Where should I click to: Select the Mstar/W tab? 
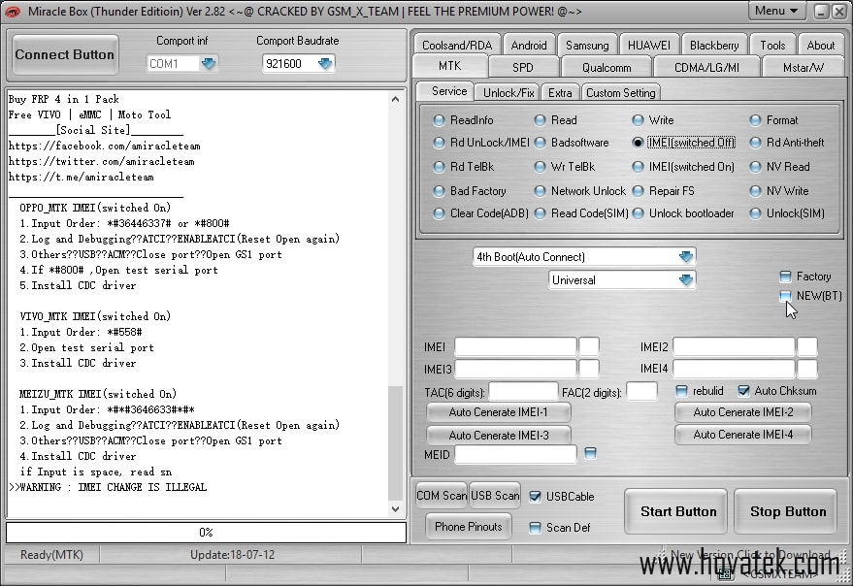pyautogui.click(x=803, y=68)
